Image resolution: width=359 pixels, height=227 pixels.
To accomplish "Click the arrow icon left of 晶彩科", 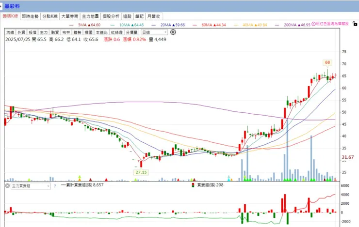I will click(x=0, y=6).
